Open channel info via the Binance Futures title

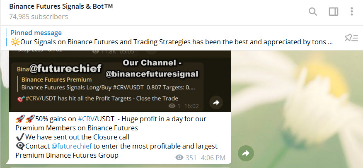coord(61,7)
